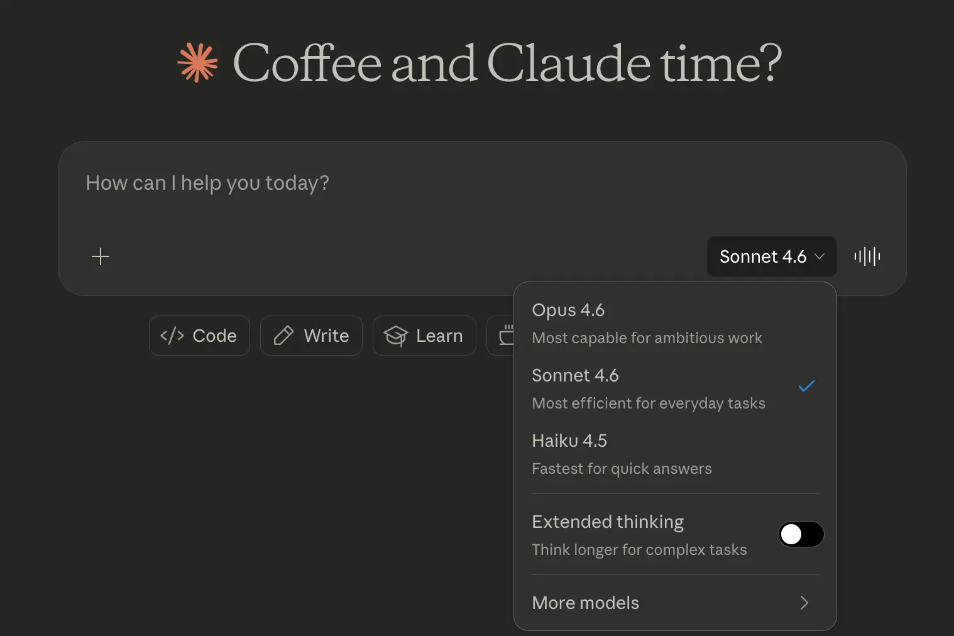Open the Sonnet 4.6 model dropdown

tap(771, 256)
